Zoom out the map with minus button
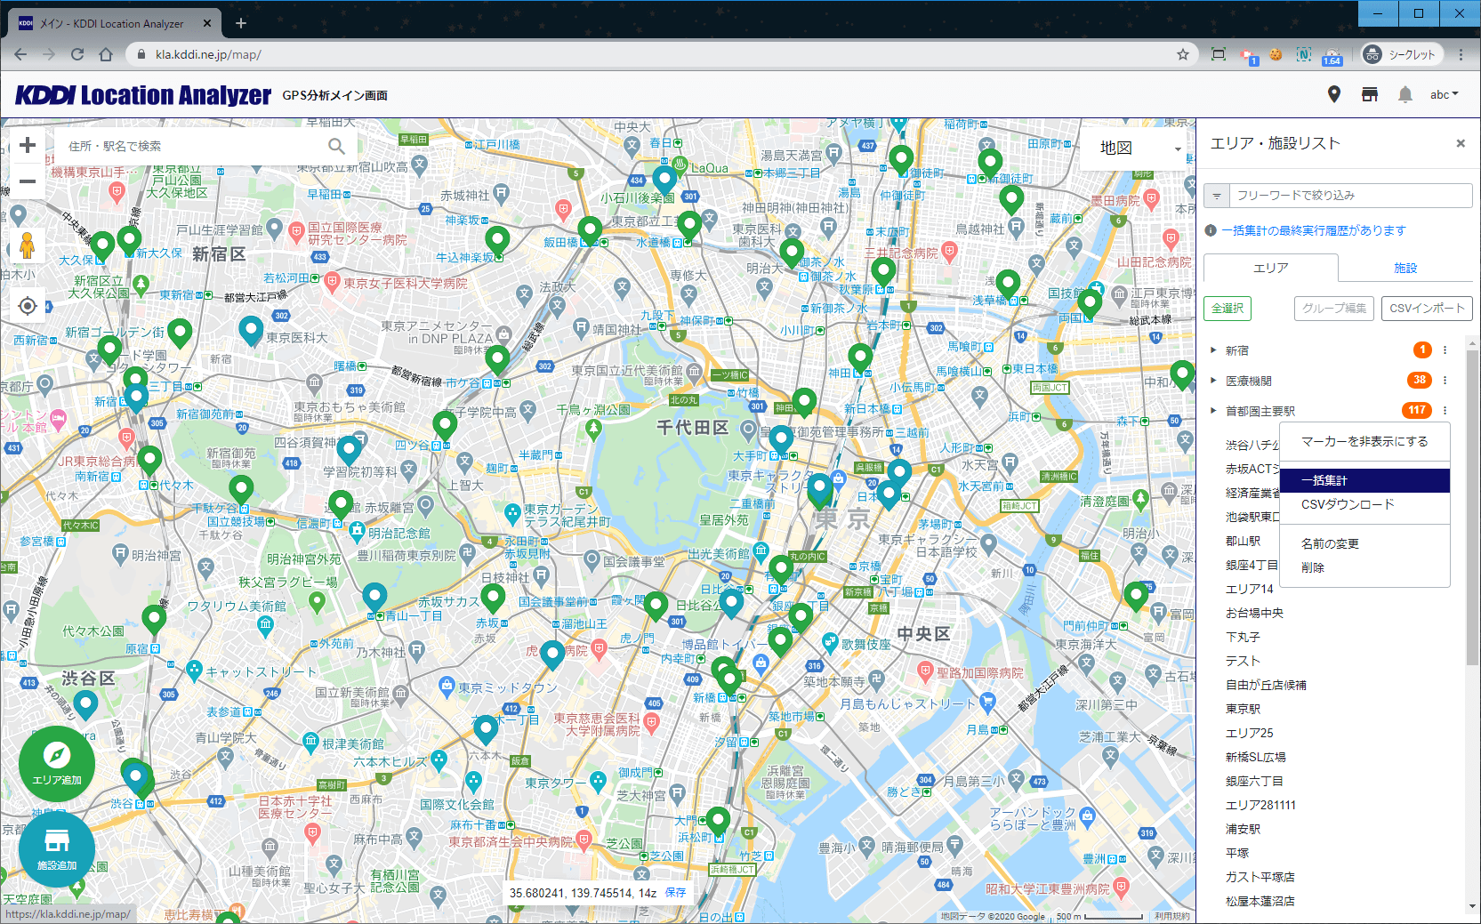1481x924 pixels. (x=28, y=181)
